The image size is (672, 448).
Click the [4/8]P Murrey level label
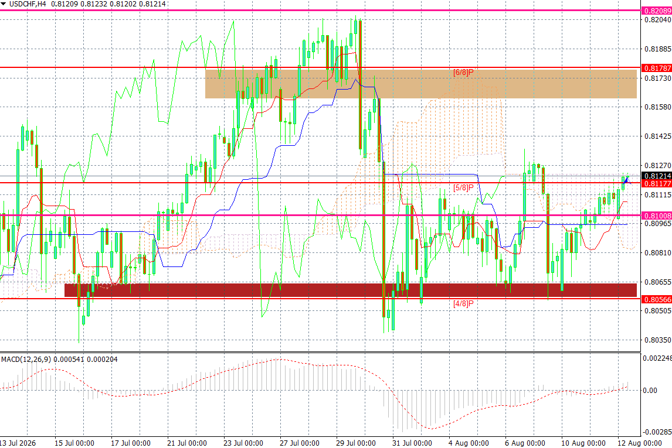coord(463,304)
